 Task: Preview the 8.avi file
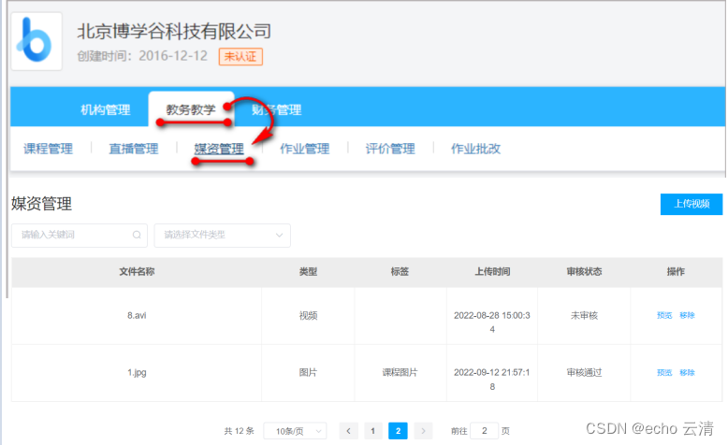664,316
